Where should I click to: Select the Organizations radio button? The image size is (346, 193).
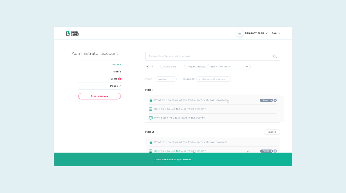click(x=186, y=67)
